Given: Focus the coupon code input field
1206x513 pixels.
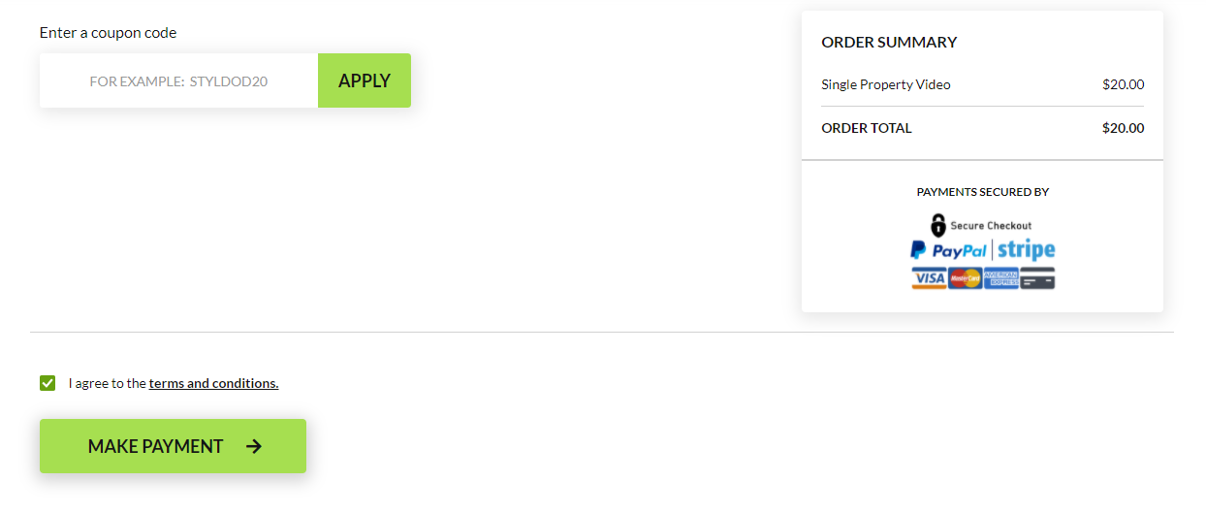Looking at the screenshot, I should [x=178, y=80].
